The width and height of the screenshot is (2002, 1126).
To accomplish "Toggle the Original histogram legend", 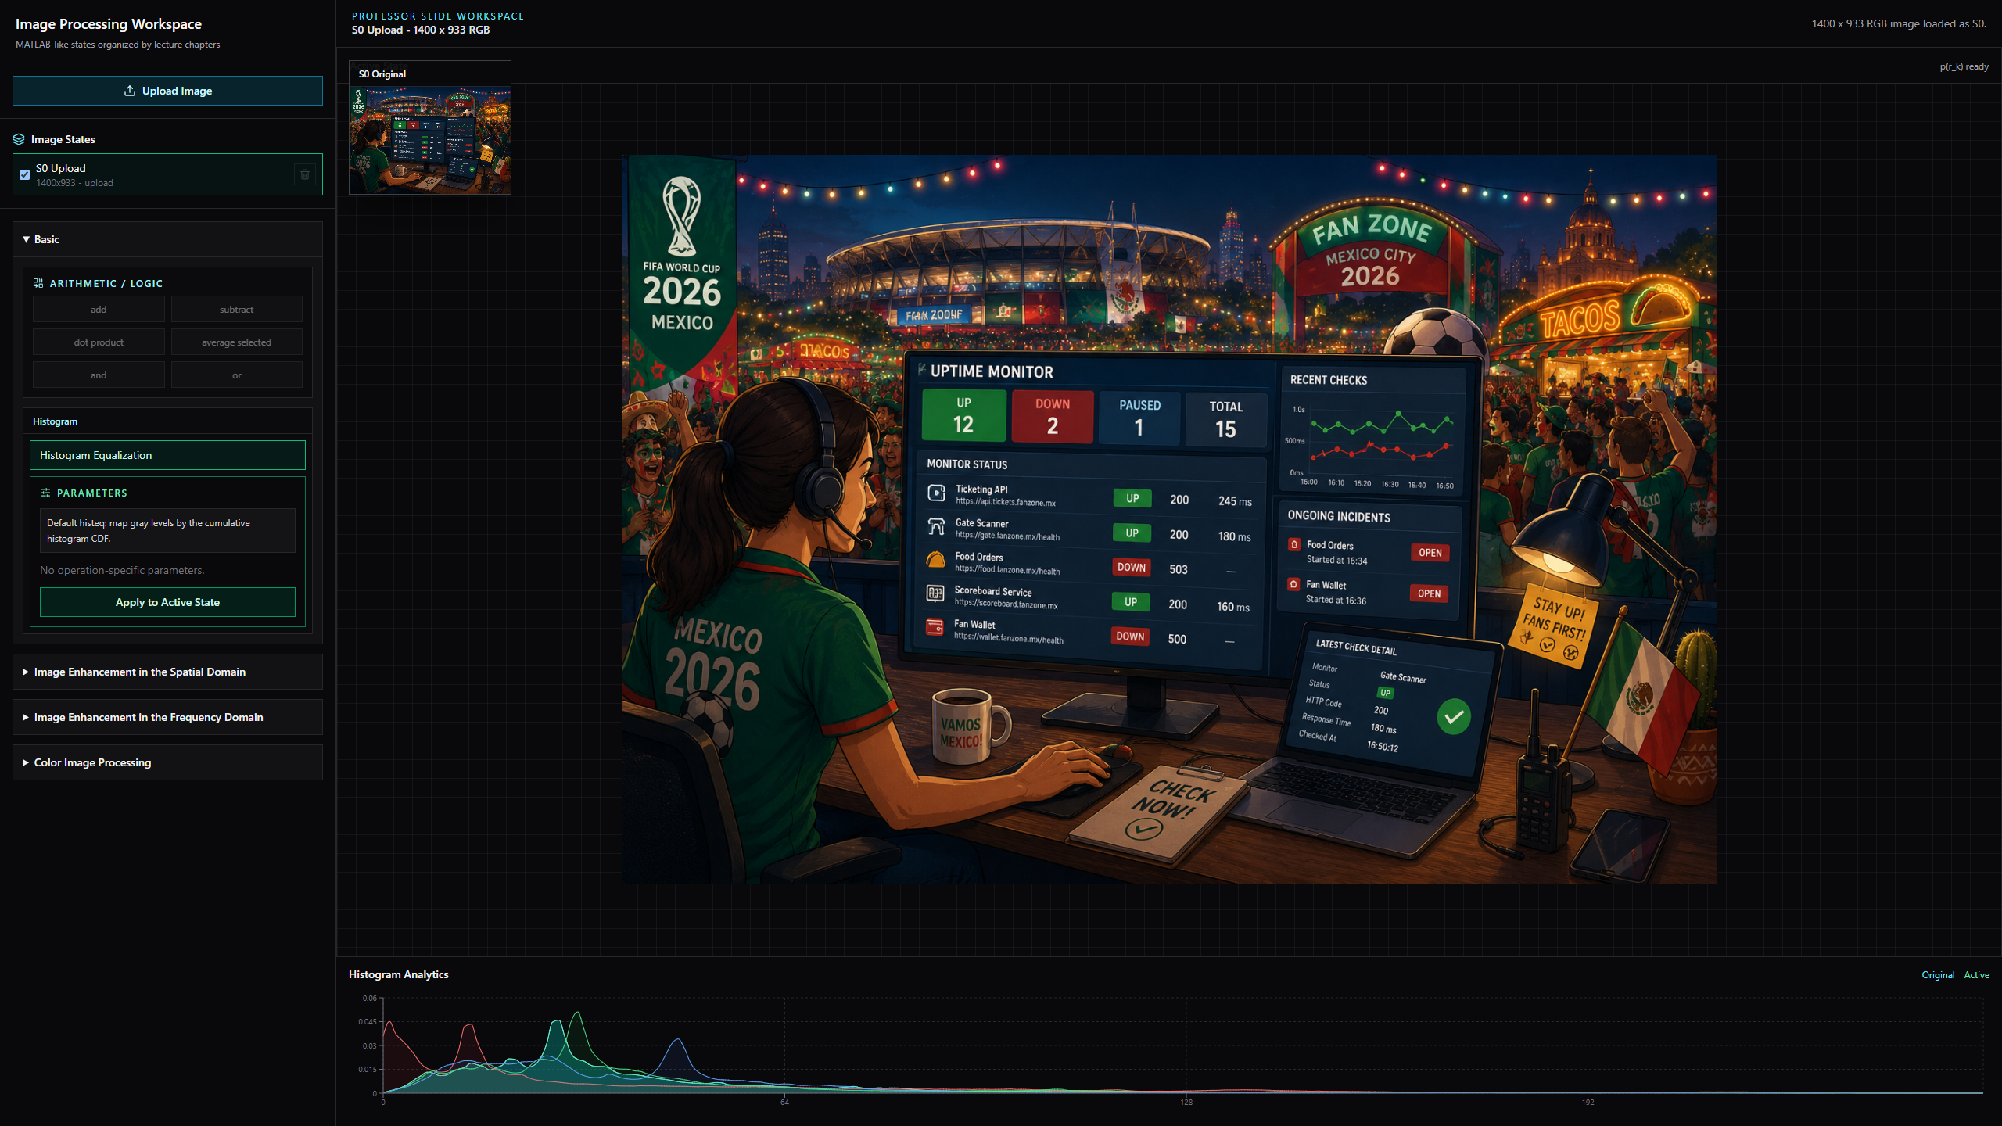I will [1938, 974].
